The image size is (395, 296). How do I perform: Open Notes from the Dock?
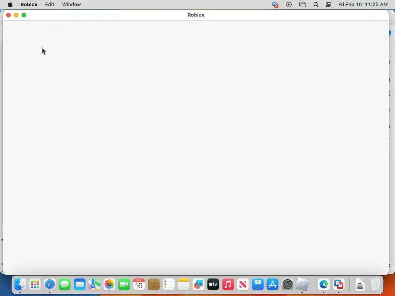tap(183, 285)
